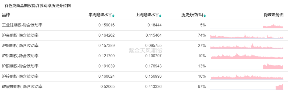Click the value 0.164262 for 沪金期权

[106, 35]
